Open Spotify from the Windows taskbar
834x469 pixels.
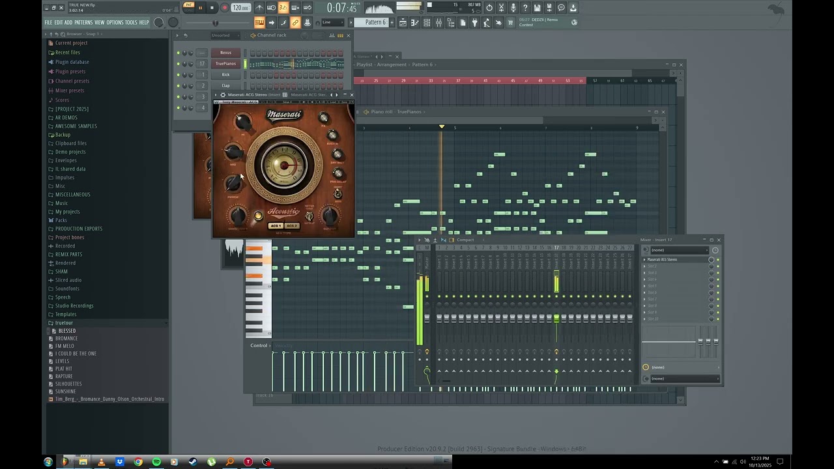point(156,462)
